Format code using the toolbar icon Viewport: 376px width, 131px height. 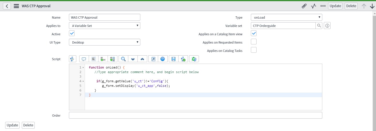pyautogui.click(x=94, y=59)
